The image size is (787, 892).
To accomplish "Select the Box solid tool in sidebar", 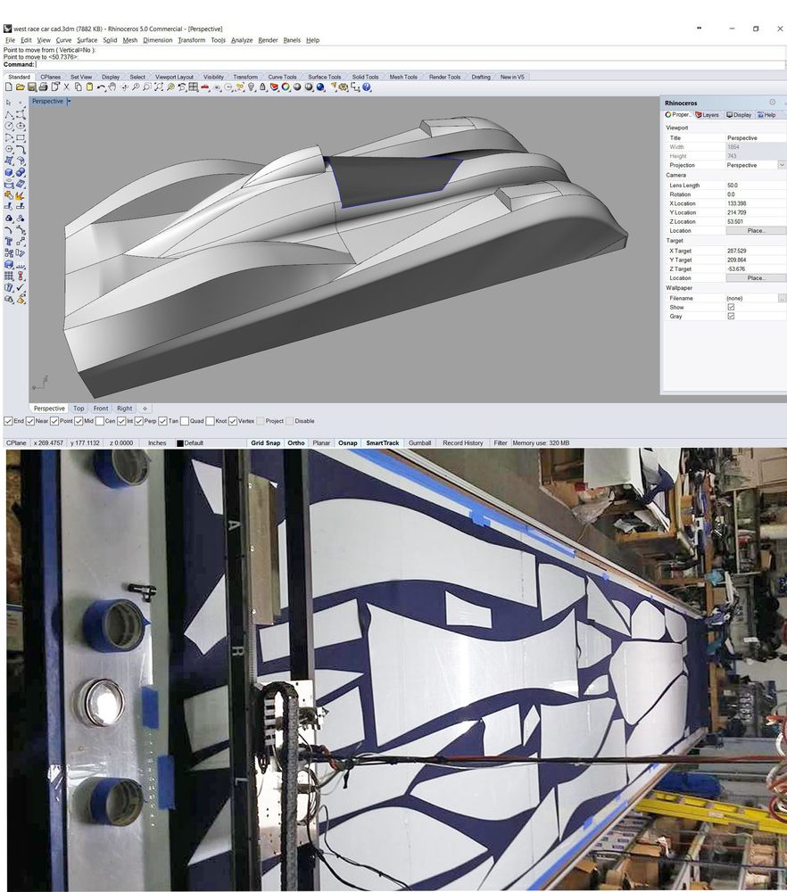I will coord(9,172).
